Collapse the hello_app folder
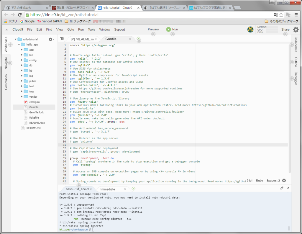The image size is (302, 234). click(x=19, y=45)
